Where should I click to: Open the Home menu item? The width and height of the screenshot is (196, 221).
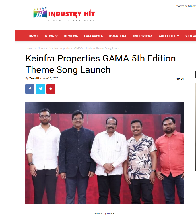(x=33, y=36)
